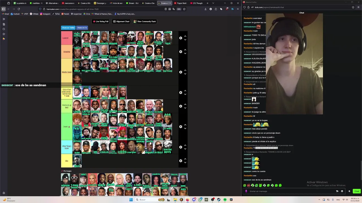Open sidebar settings gear at bottom left
The width and height of the screenshot is (362, 203).
pyautogui.click(x=4, y=193)
